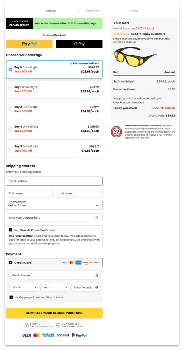This screenshot has height=350, width=184.
Task: Switch to the Receipt step
Action: pyautogui.click(x=134, y=11)
